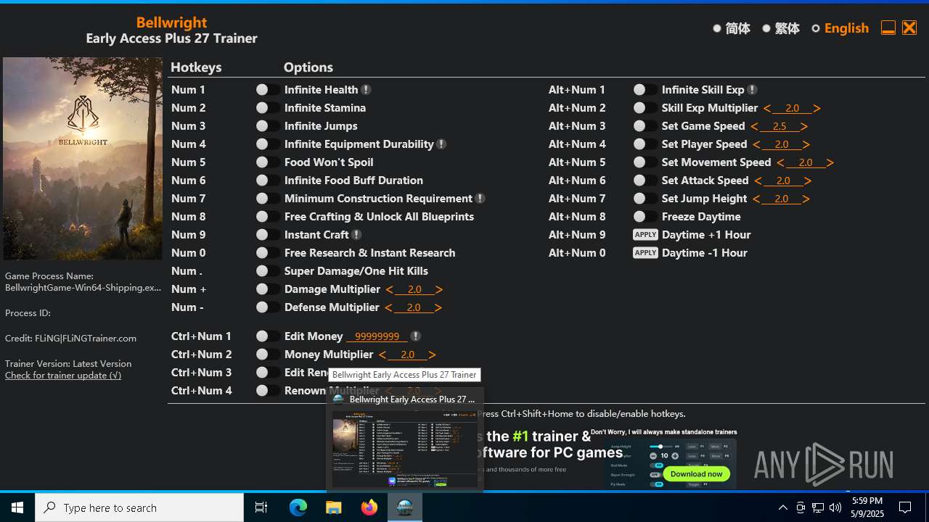Screen dimensions: 929x522
Task: Open the Windows Start menu
Action: click(x=17, y=507)
